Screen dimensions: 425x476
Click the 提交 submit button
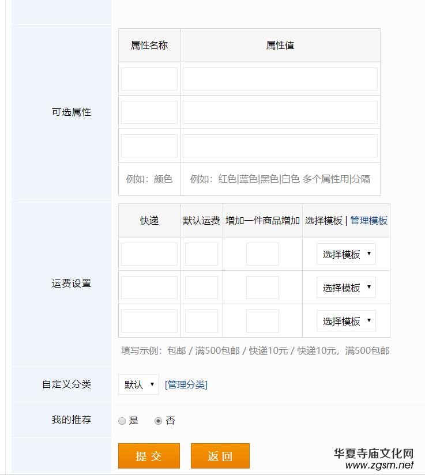[x=149, y=456]
